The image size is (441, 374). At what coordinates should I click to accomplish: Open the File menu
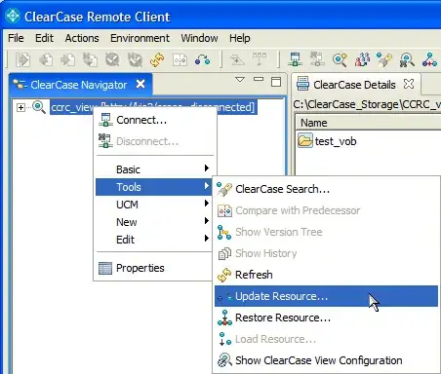pos(16,38)
